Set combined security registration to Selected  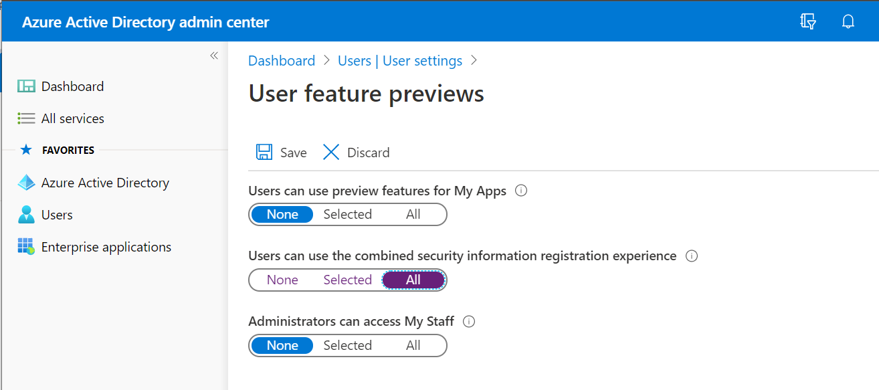348,280
